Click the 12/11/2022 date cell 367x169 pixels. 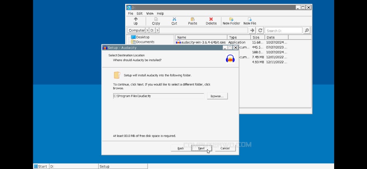coord(277,62)
